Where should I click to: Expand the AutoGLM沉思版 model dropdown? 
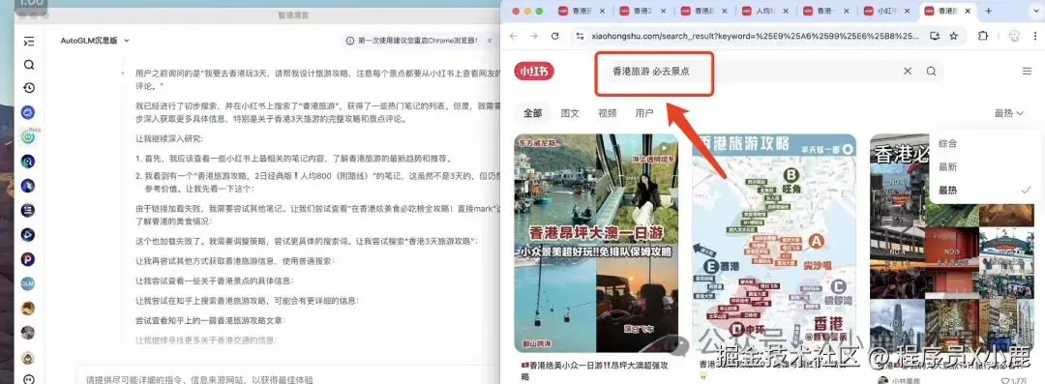point(95,41)
